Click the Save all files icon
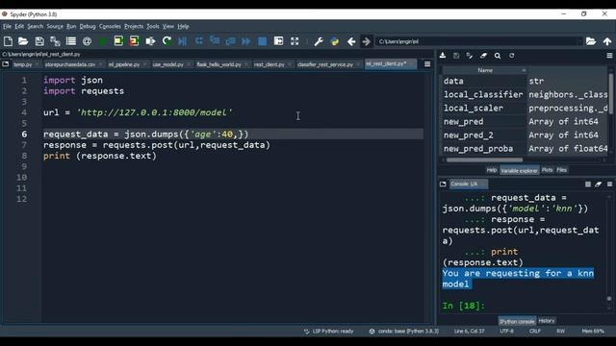This screenshot has width=616, height=346. 55,41
